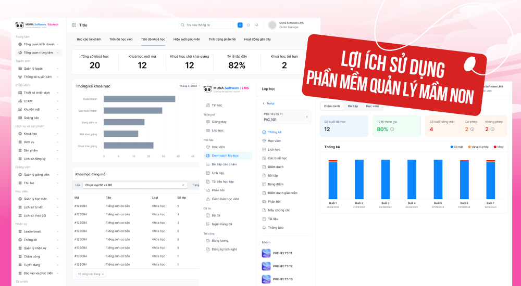
Task: Click the Ngân hàng đề icon
Action: tap(208, 224)
